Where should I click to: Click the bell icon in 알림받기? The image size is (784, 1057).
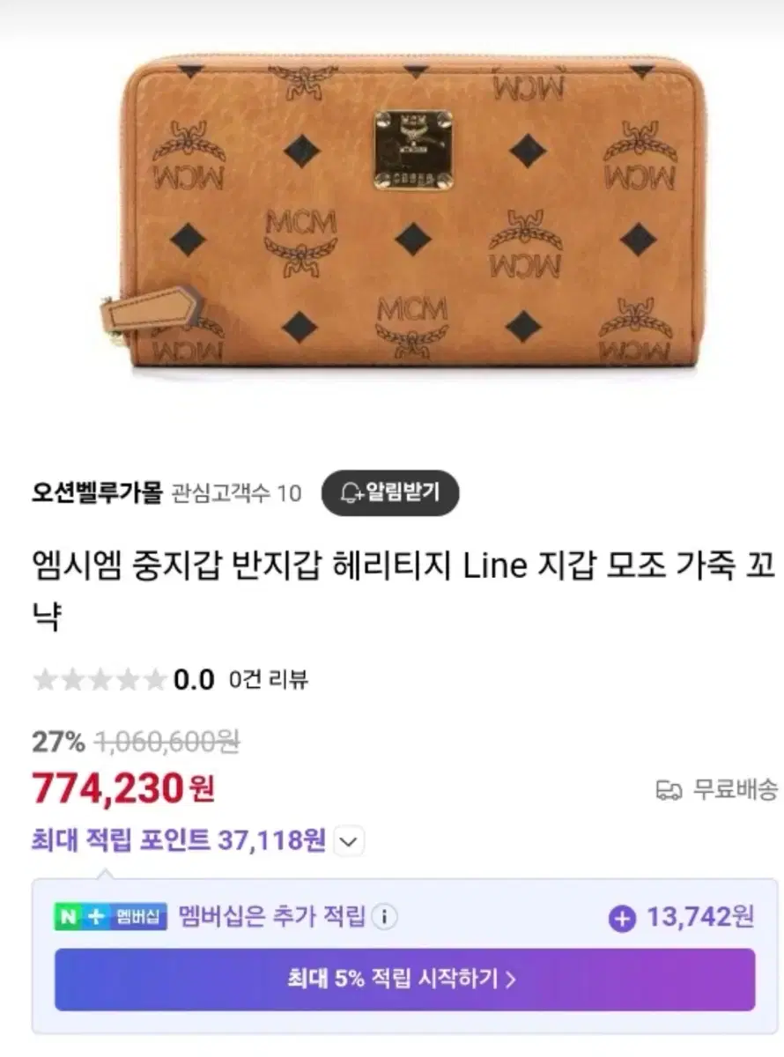[352, 492]
